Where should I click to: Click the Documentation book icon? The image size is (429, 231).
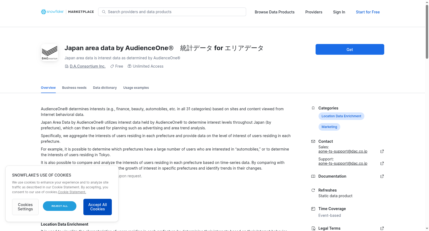tap(313, 176)
